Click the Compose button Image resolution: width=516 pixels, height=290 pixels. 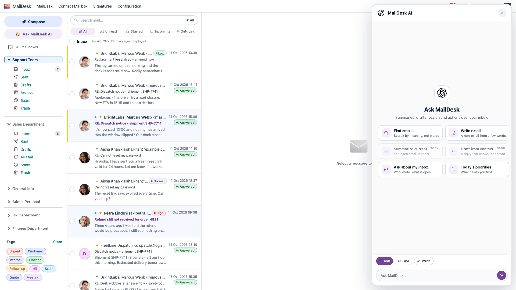click(x=33, y=21)
